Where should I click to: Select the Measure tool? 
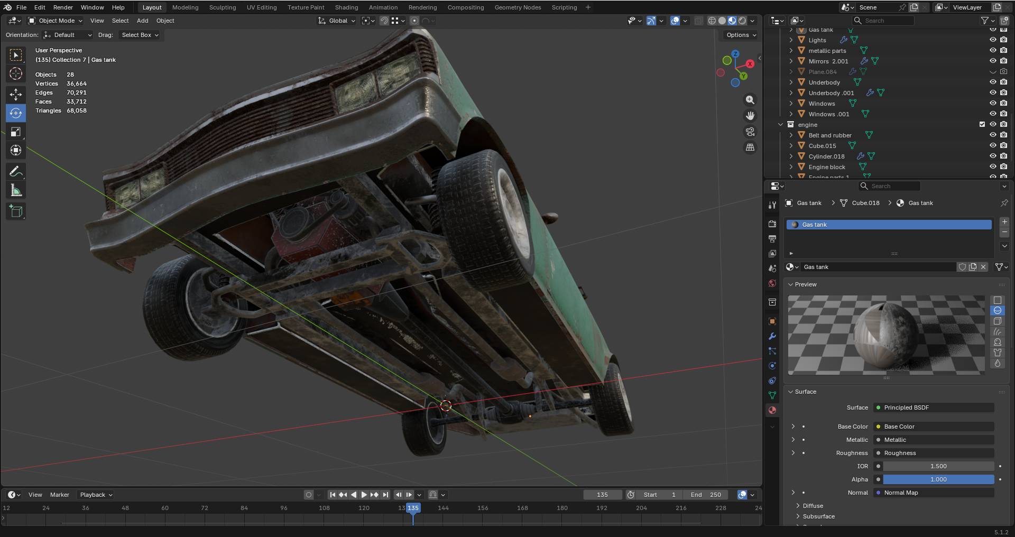[16, 190]
